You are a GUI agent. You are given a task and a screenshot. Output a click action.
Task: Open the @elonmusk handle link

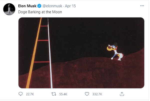(x=52, y=6)
